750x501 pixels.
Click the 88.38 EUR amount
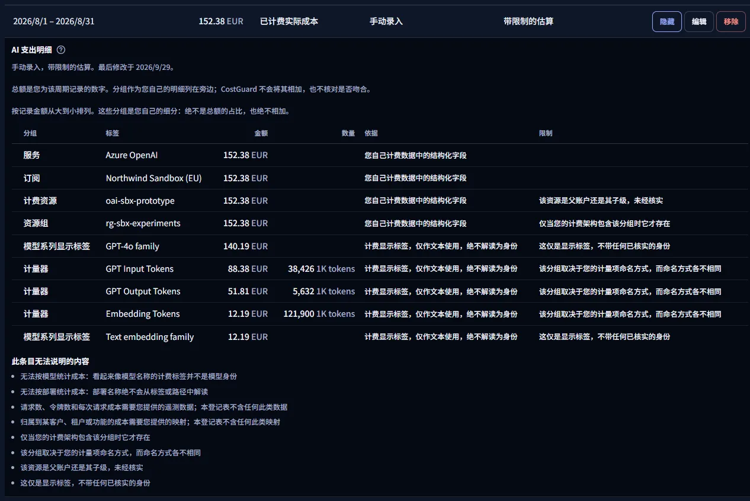(248, 269)
